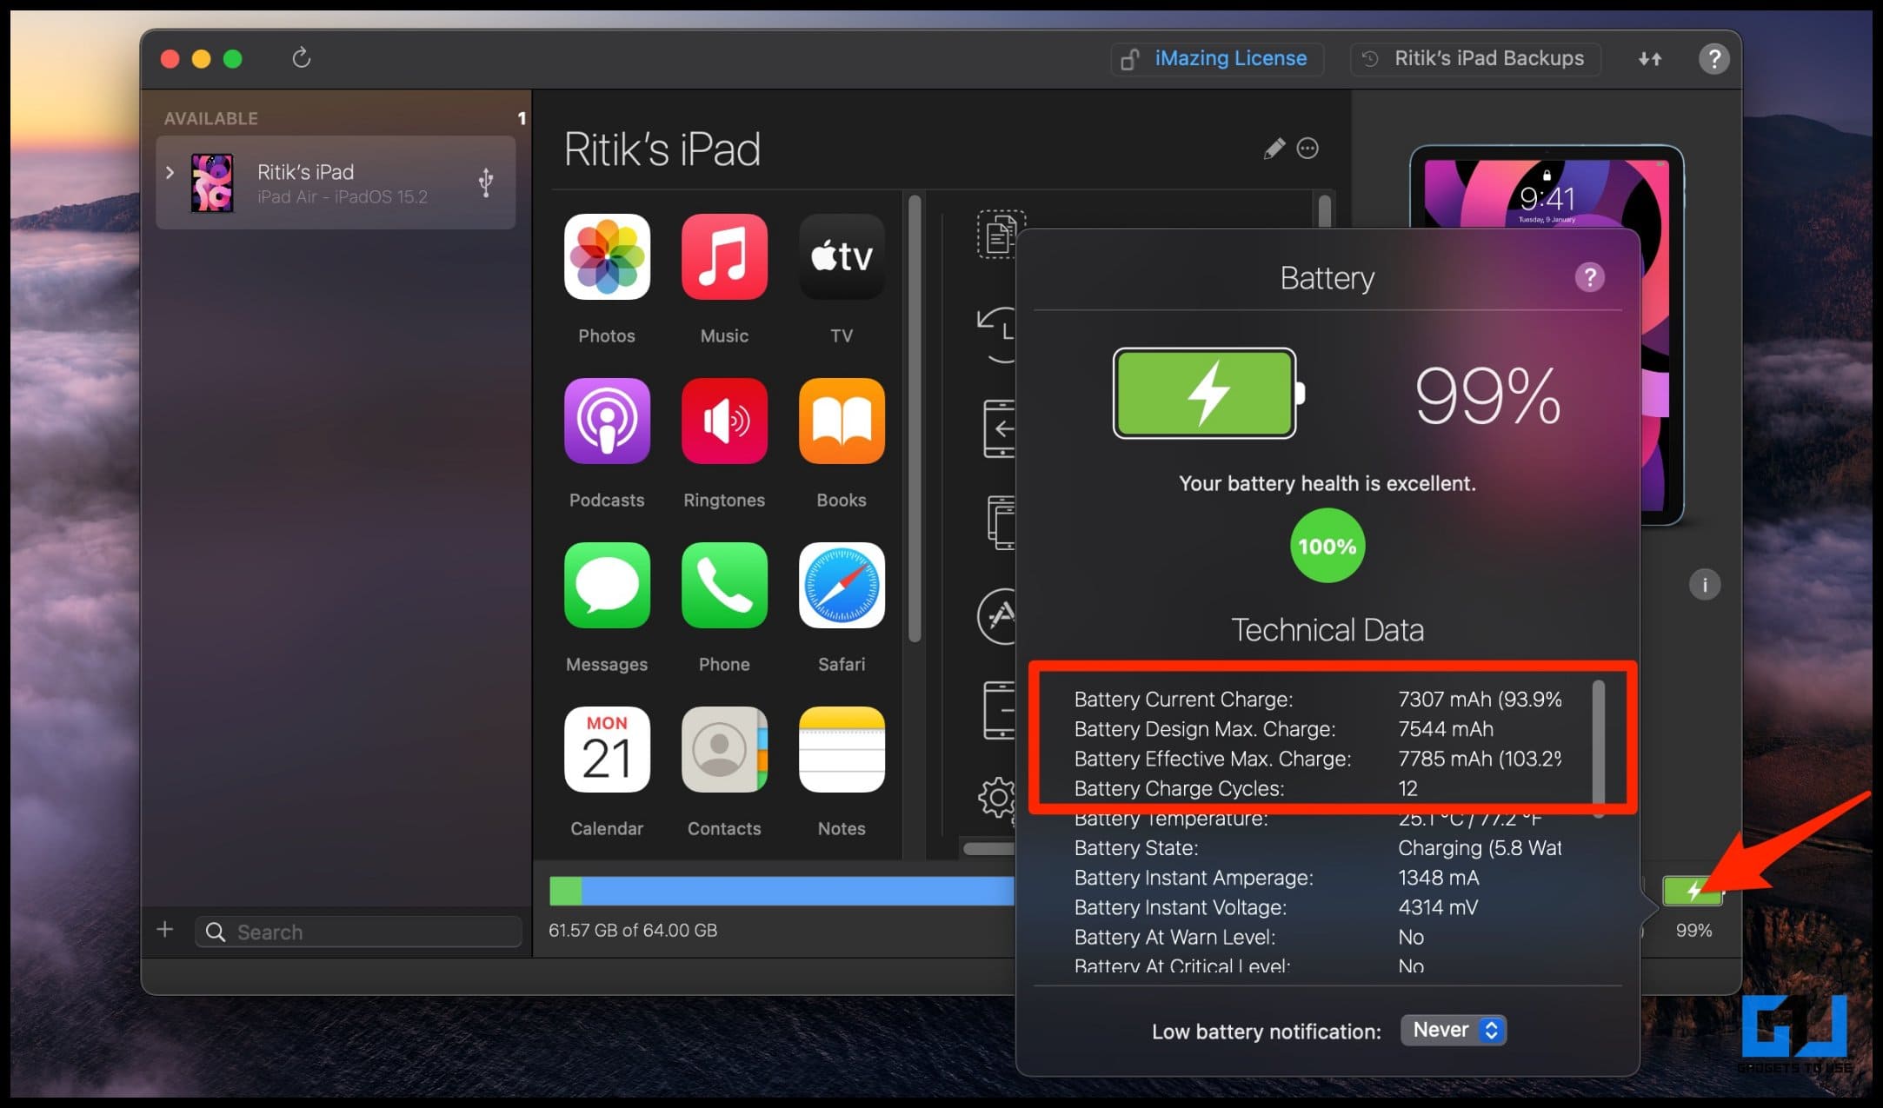Click the large battery charging graphic
Screen dimensions: 1883x1108
click(x=1208, y=394)
